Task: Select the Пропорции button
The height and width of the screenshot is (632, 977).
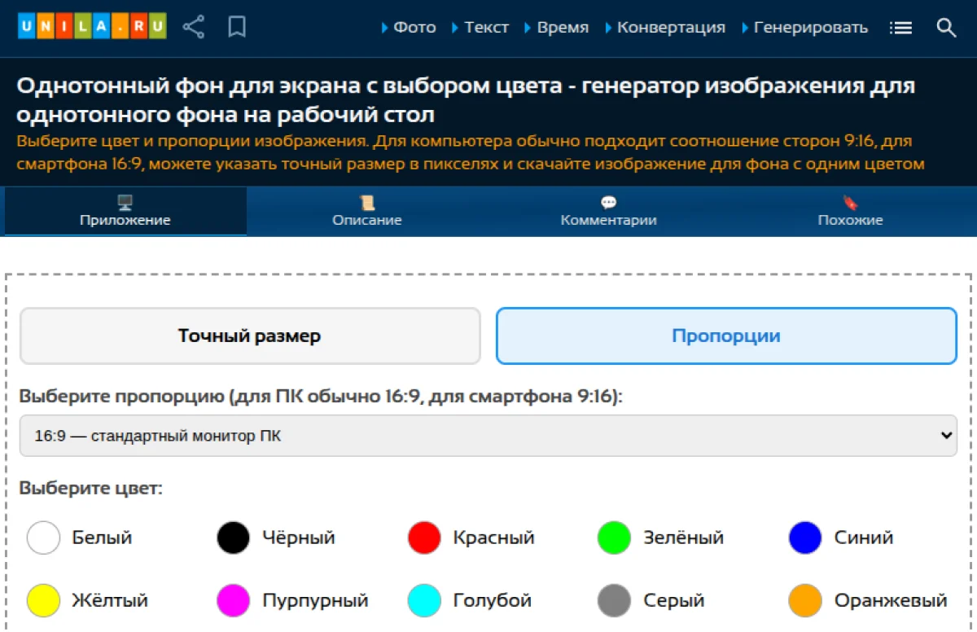Action: coord(726,335)
